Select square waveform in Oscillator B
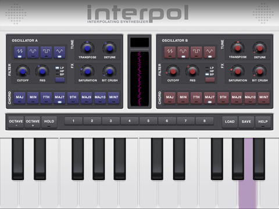Screen dimensions: 279x209 click(196, 52)
